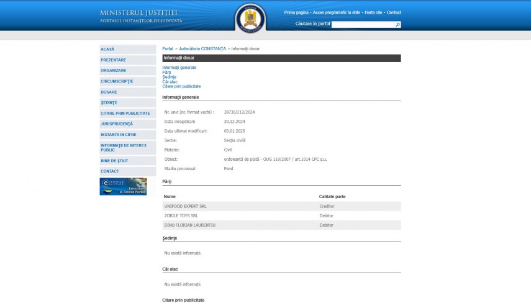The width and height of the screenshot is (531, 303).
Task: Click the Portal breadcrumb link
Action: point(168,48)
